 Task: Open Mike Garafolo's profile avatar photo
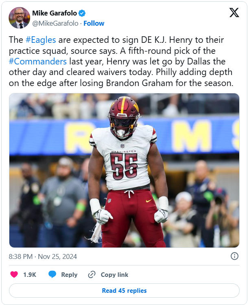(20, 18)
